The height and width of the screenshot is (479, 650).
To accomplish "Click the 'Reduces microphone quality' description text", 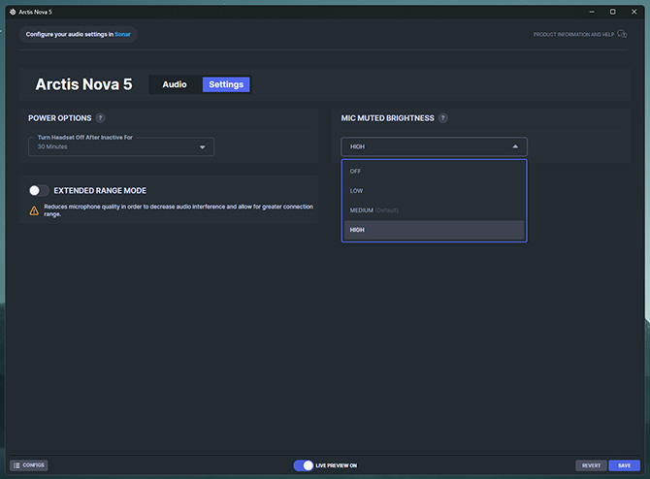I will coord(179,210).
